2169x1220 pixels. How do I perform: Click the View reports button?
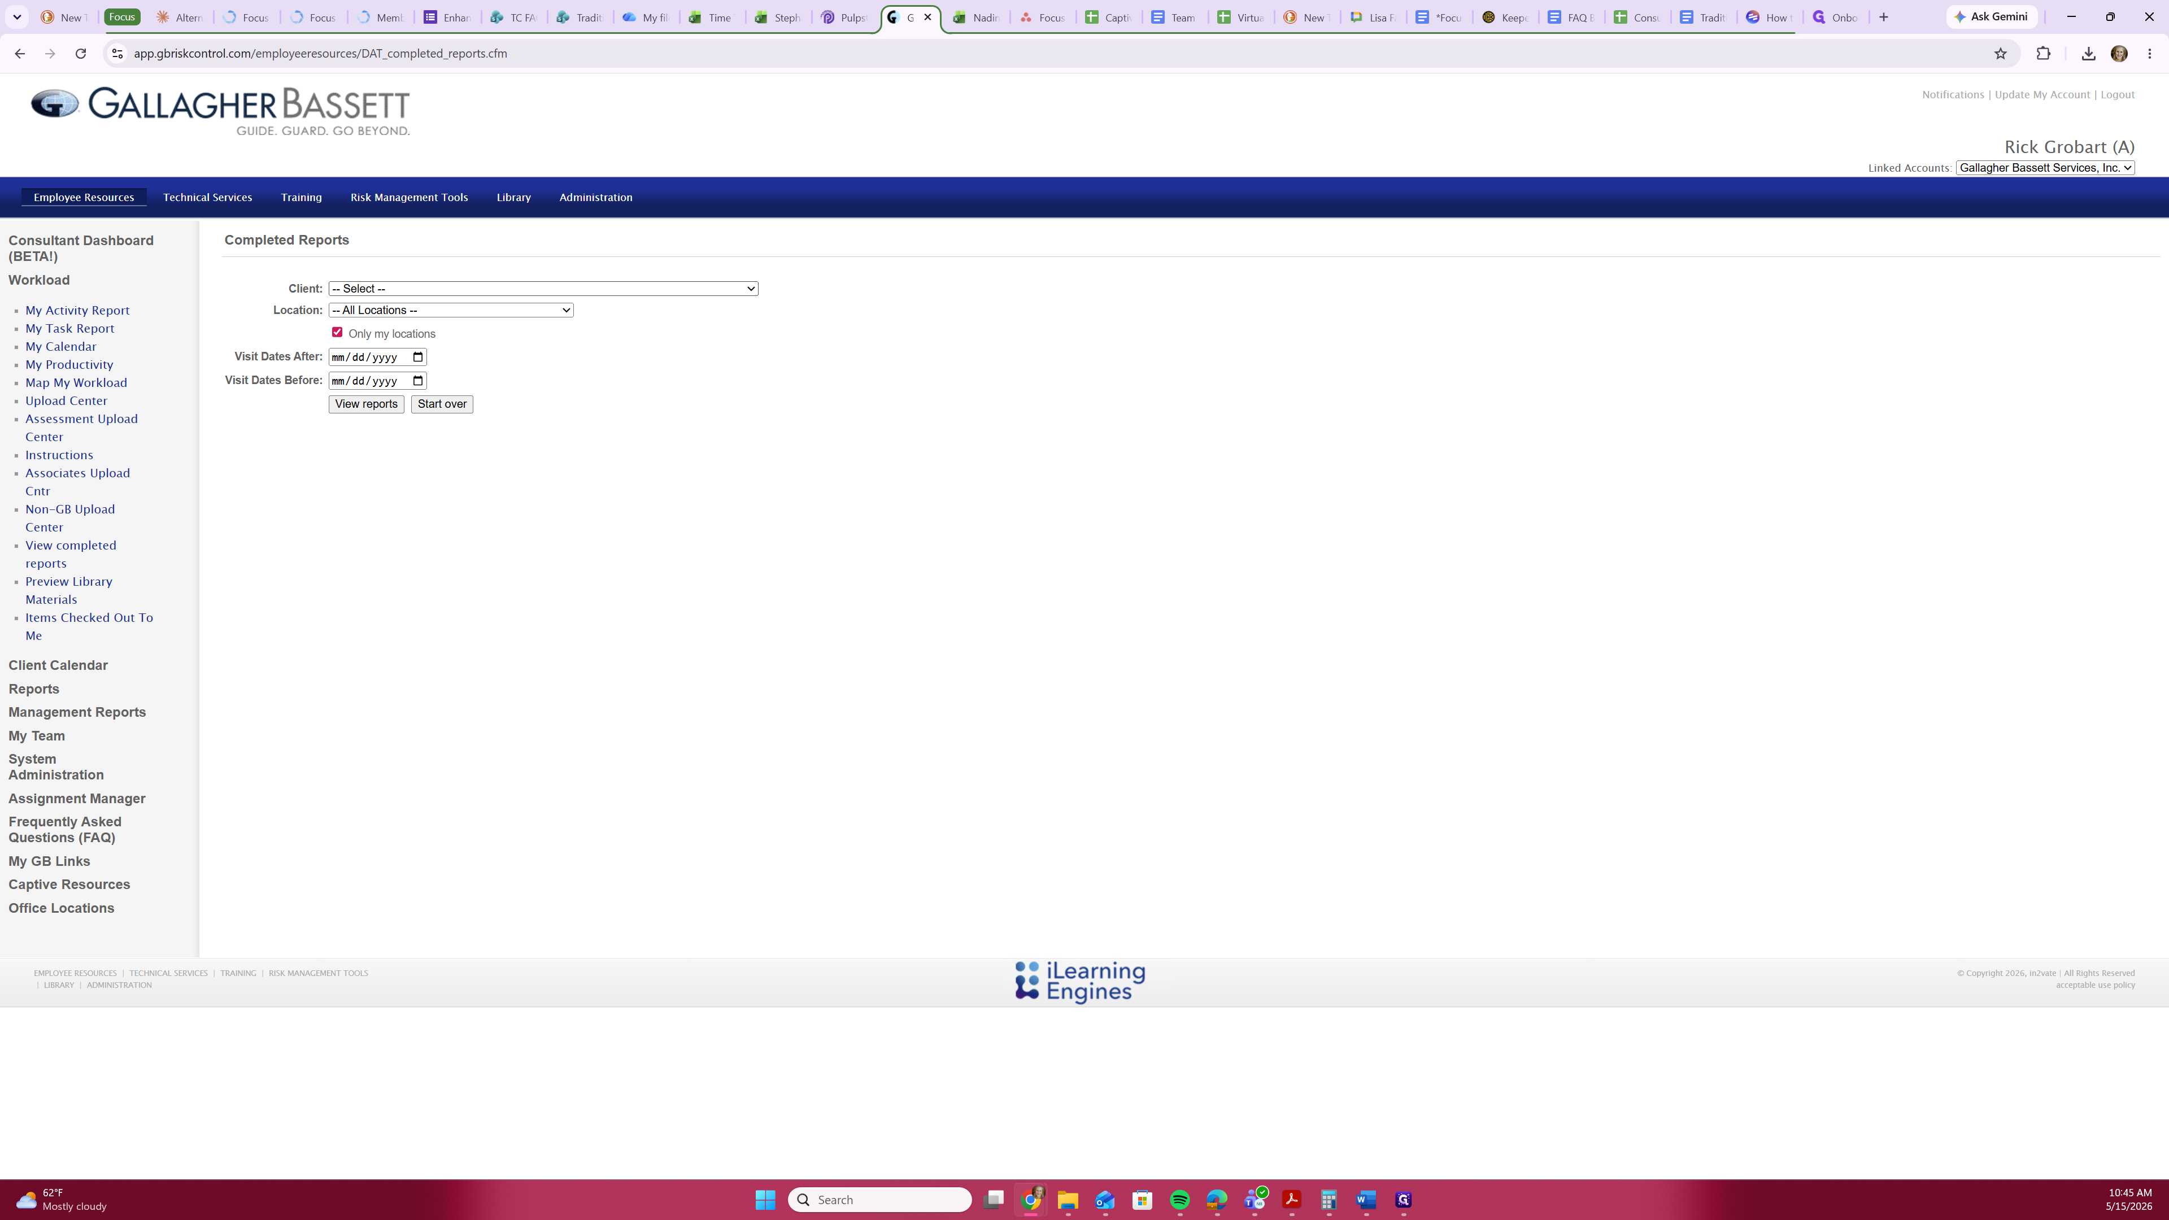coord(366,404)
